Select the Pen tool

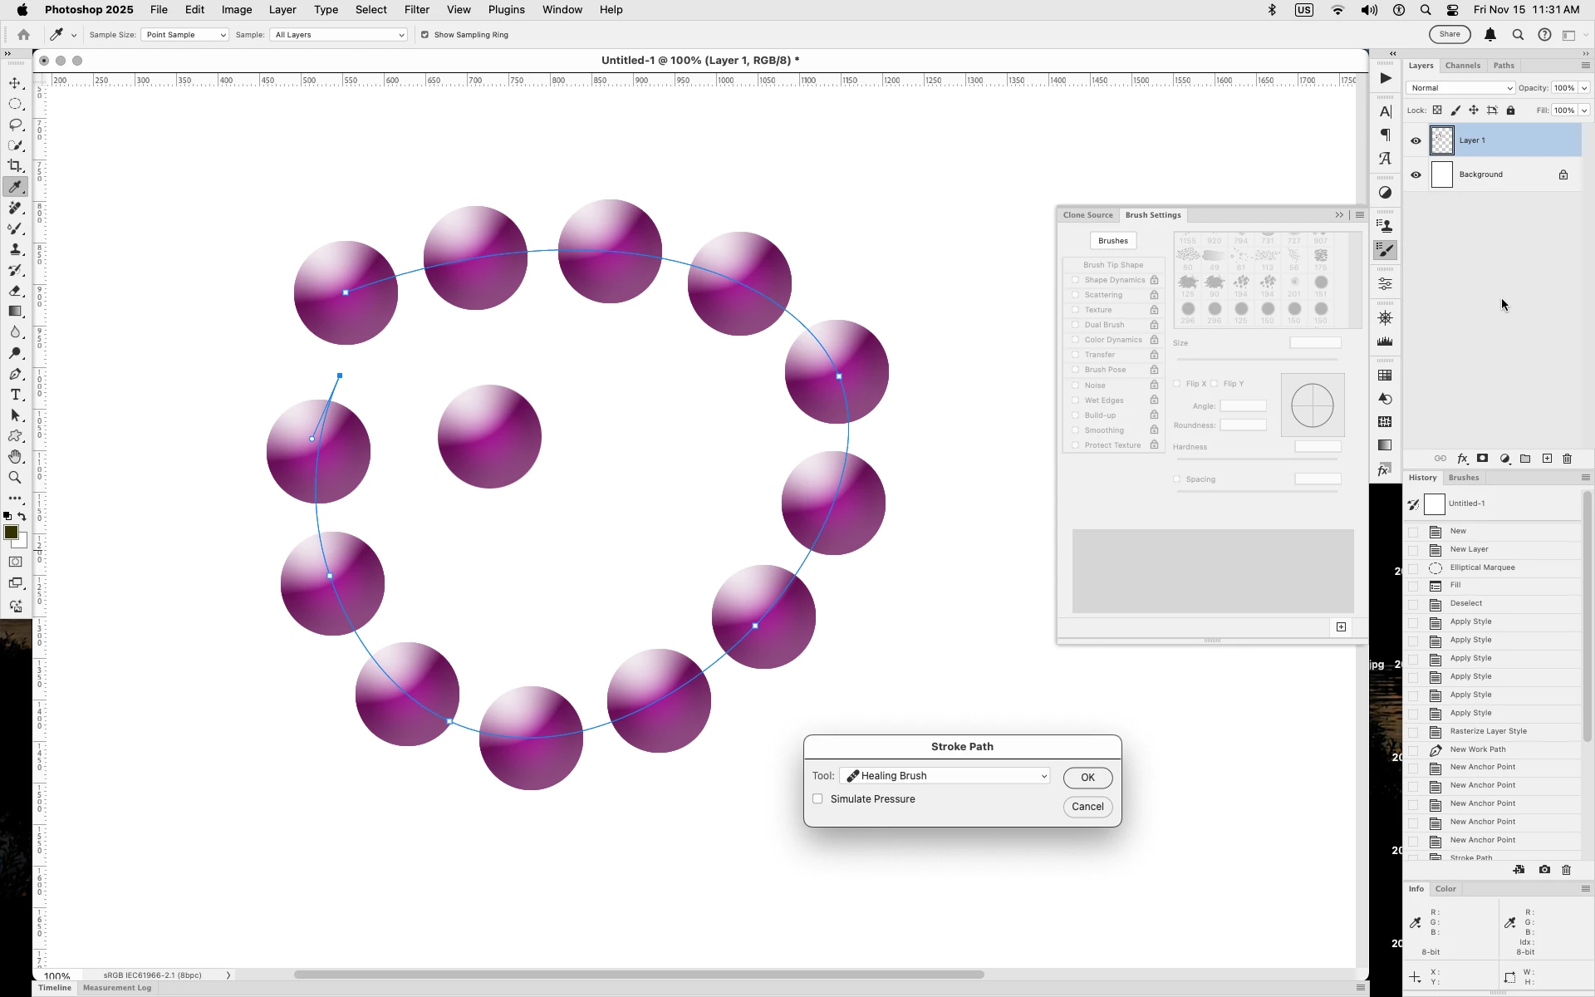pos(15,374)
